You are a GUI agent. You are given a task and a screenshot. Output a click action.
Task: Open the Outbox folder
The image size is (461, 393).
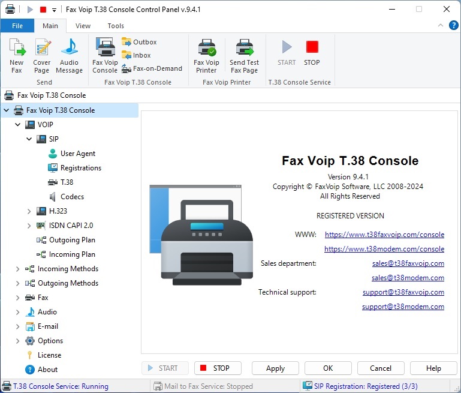click(x=139, y=42)
